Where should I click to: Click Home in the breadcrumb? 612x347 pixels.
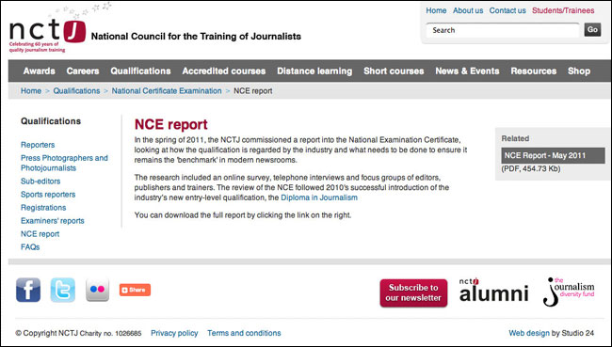coord(31,91)
